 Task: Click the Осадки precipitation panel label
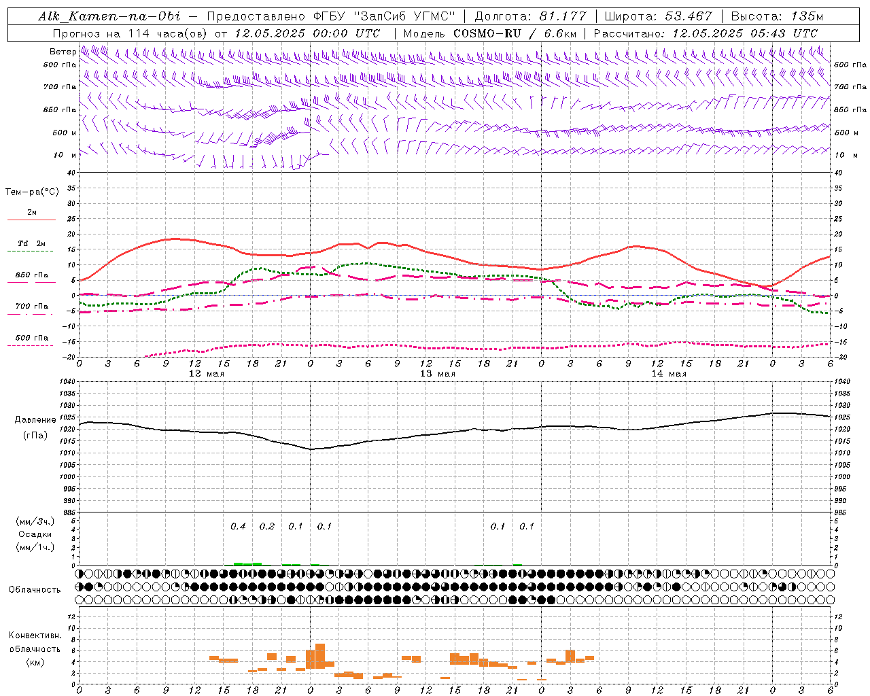35,534
